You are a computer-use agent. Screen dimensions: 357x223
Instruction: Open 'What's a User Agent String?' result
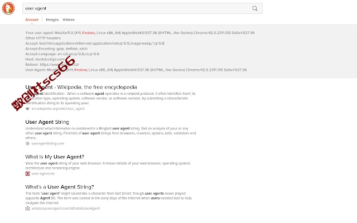[60, 187]
